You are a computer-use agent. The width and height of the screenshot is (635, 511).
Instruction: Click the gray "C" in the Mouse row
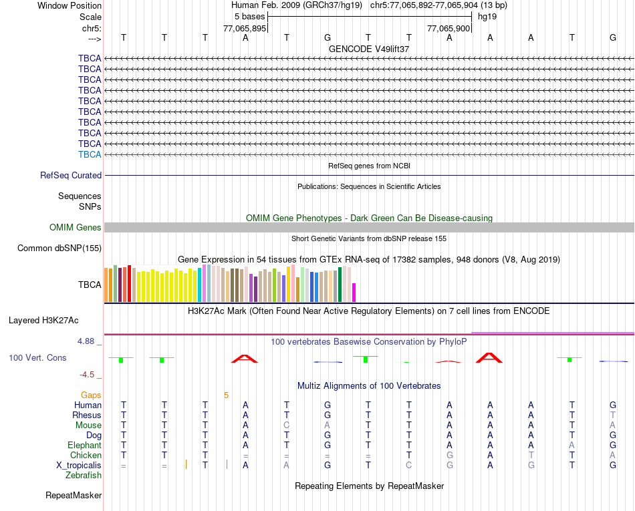pyautogui.click(x=286, y=425)
